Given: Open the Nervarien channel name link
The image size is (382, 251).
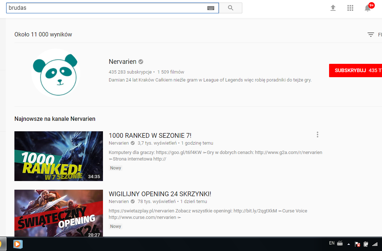Looking at the screenshot, I should click(x=123, y=62).
